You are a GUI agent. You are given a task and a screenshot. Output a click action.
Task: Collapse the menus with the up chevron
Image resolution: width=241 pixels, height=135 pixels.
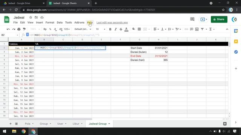227,29
